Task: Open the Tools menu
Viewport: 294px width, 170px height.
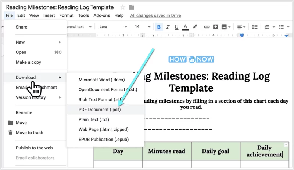Action: pyautogui.click(x=83, y=15)
